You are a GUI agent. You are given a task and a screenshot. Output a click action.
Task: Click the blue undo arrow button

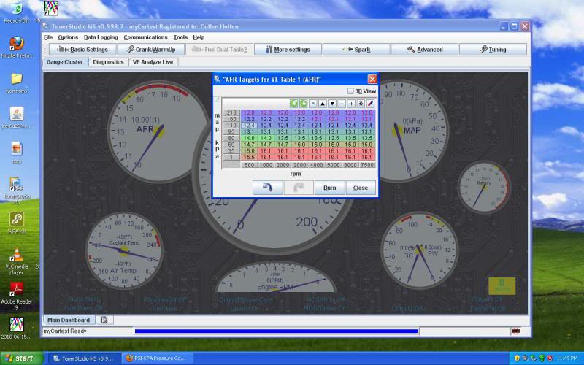coord(267,188)
